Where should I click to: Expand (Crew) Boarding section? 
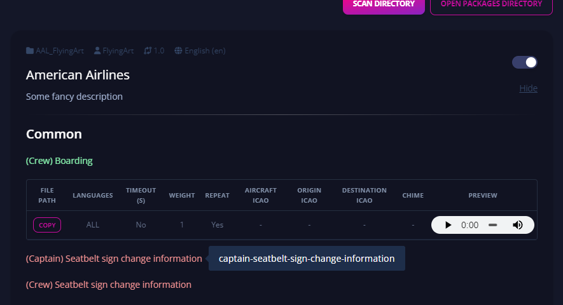59,161
